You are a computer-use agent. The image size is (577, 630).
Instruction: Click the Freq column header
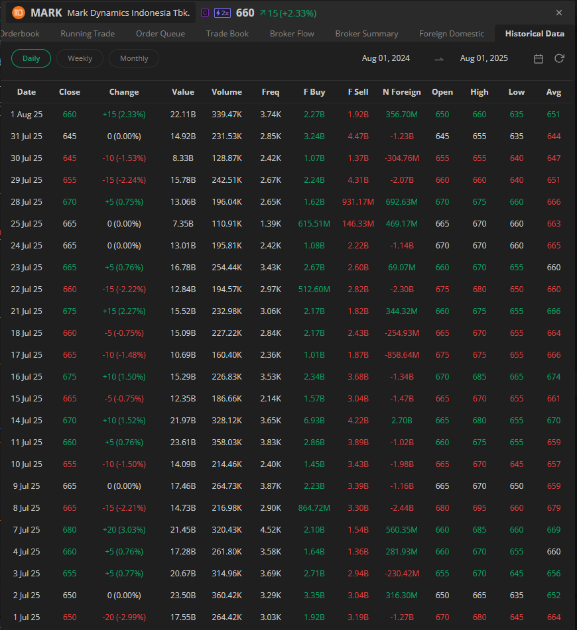(271, 92)
